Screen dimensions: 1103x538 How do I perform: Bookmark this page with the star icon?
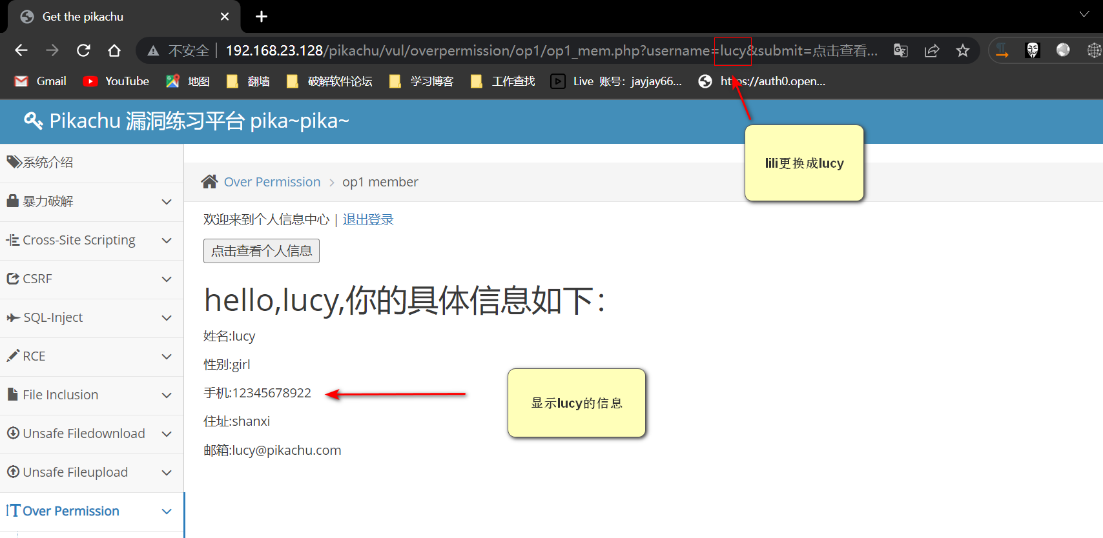[x=963, y=50]
